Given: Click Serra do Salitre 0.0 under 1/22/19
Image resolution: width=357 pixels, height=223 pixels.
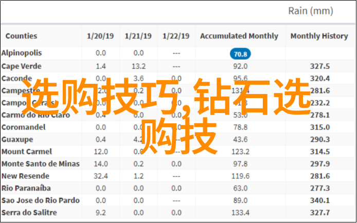Looking at the screenshot, I should pyautogui.click(x=176, y=213).
